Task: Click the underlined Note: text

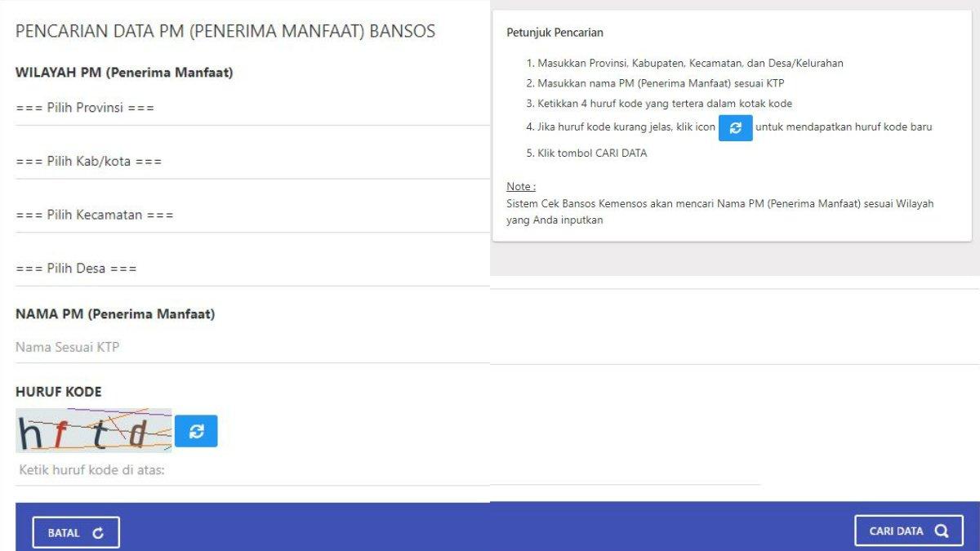Action: [x=521, y=187]
